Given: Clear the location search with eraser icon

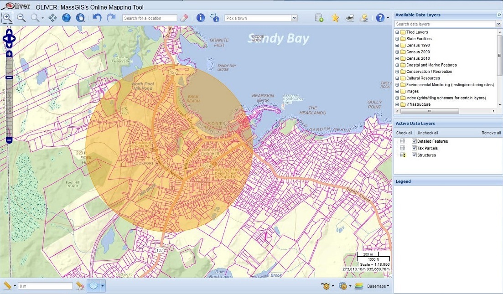Looking at the screenshot, I should pos(184,18).
